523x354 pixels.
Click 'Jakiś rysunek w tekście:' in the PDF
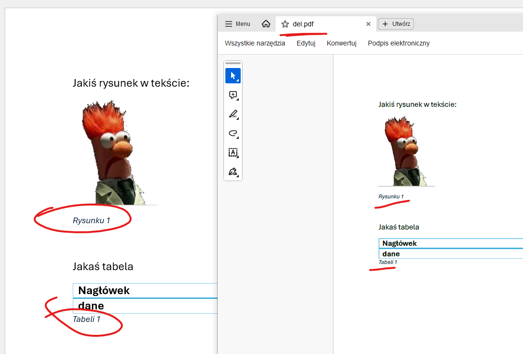coord(417,104)
